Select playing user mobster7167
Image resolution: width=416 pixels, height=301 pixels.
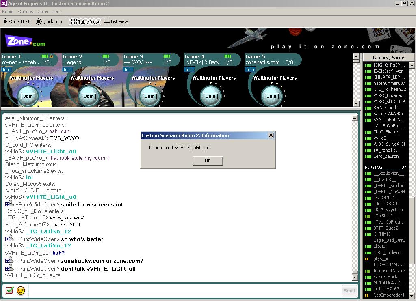tap(386, 289)
